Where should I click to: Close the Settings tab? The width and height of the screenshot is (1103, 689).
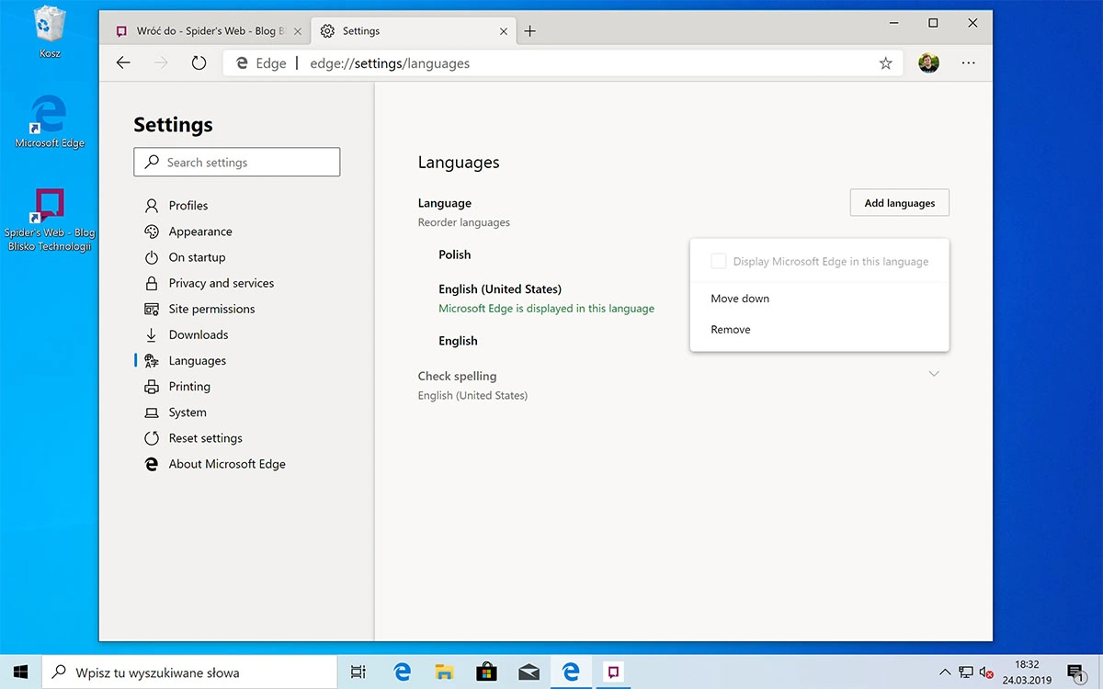[x=503, y=31]
